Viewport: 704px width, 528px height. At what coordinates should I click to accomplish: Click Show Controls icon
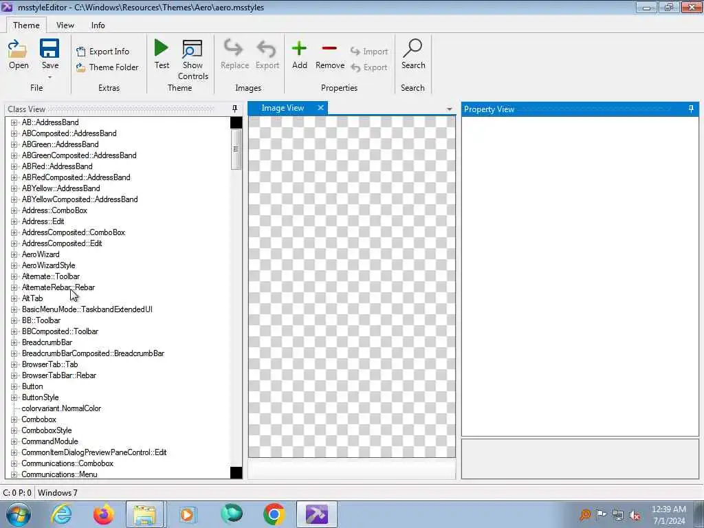pyautogui.click(x=192, y=49)
